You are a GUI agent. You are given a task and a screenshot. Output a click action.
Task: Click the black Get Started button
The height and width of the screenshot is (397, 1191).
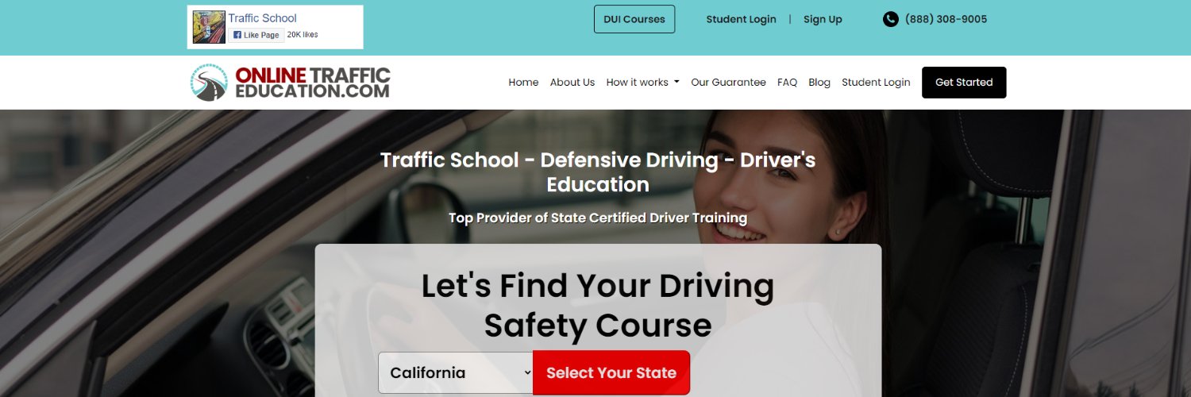tap(964, 83)
